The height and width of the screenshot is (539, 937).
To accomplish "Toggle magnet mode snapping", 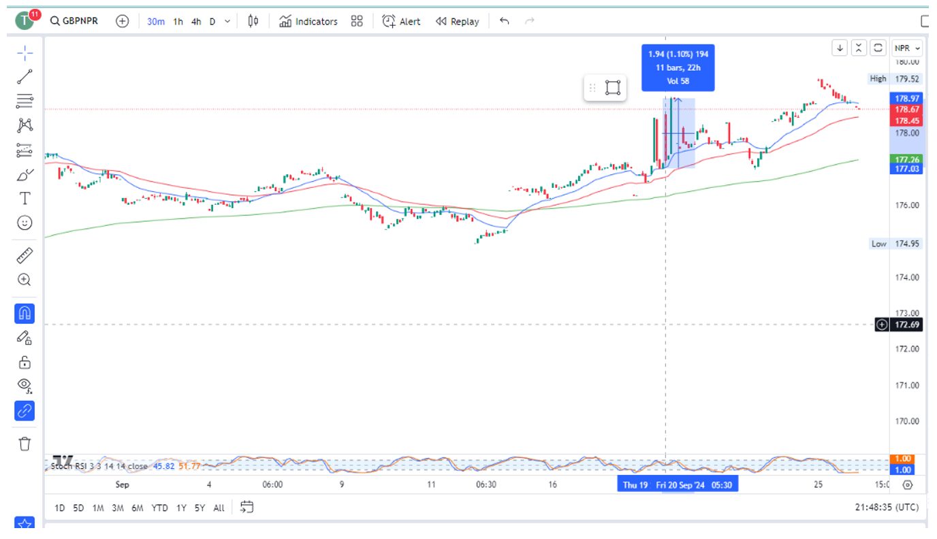I will [x=25, y=313].
